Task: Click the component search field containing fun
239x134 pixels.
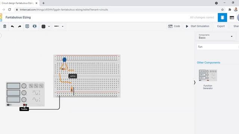Action: coord(218,47)
